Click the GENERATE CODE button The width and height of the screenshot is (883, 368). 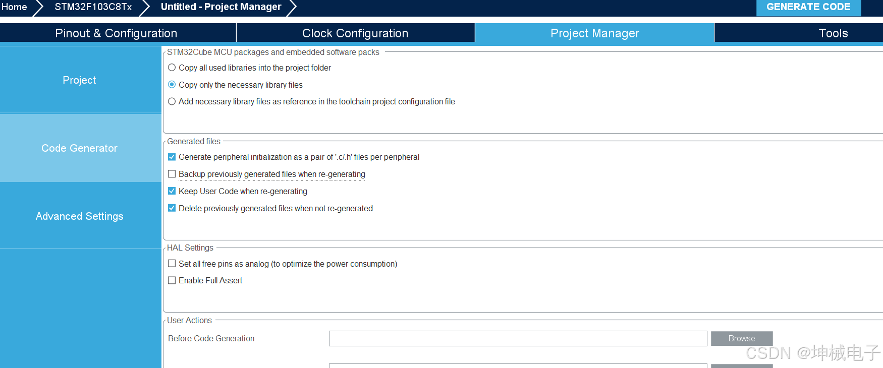tap(808, 7)
